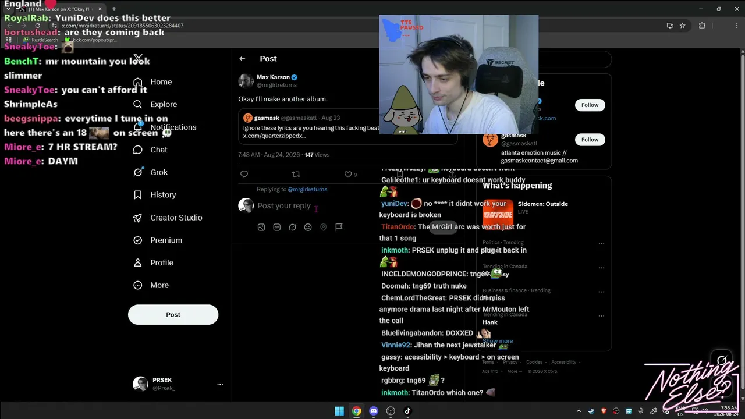Click the Chrome taskbar icon
745x419 pixels.
click(356, 411)
